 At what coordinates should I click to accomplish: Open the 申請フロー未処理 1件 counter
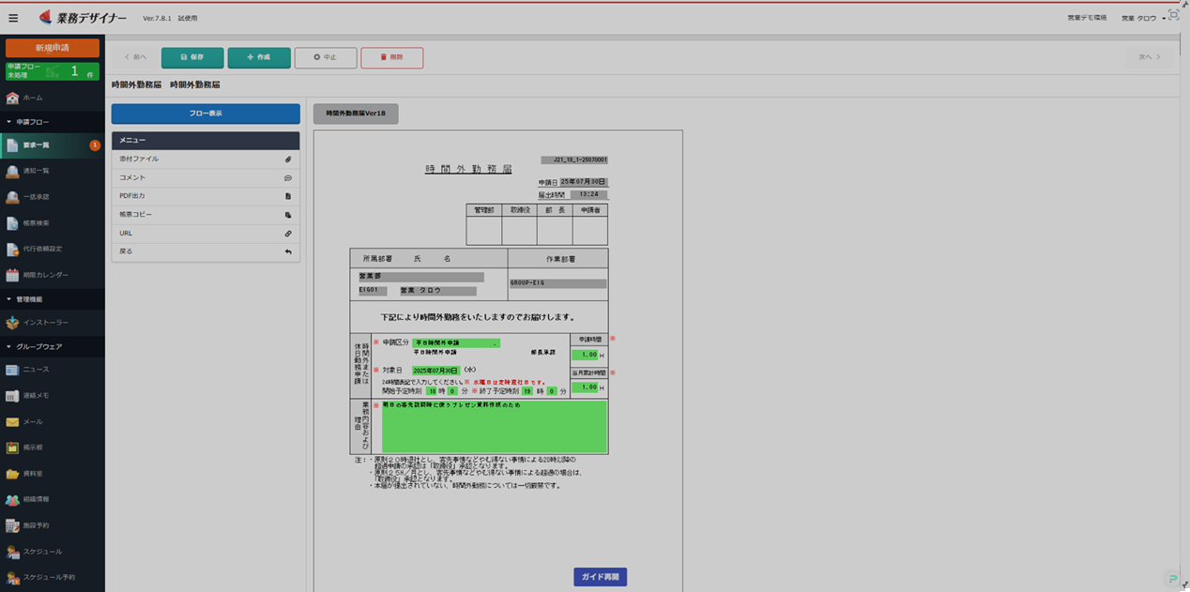point(53,71)
